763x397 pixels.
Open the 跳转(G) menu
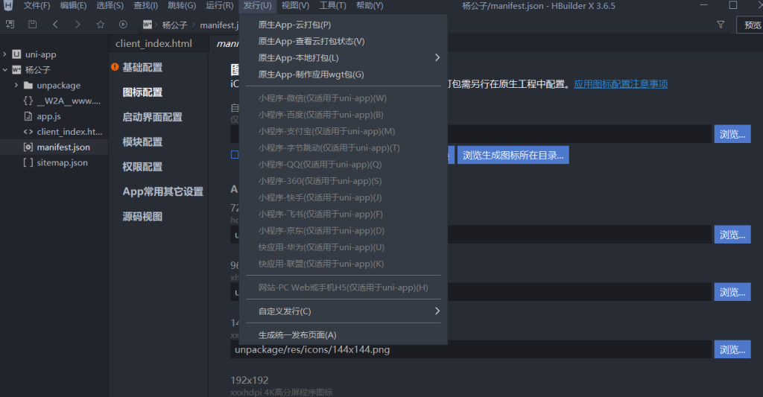point(182,6)
